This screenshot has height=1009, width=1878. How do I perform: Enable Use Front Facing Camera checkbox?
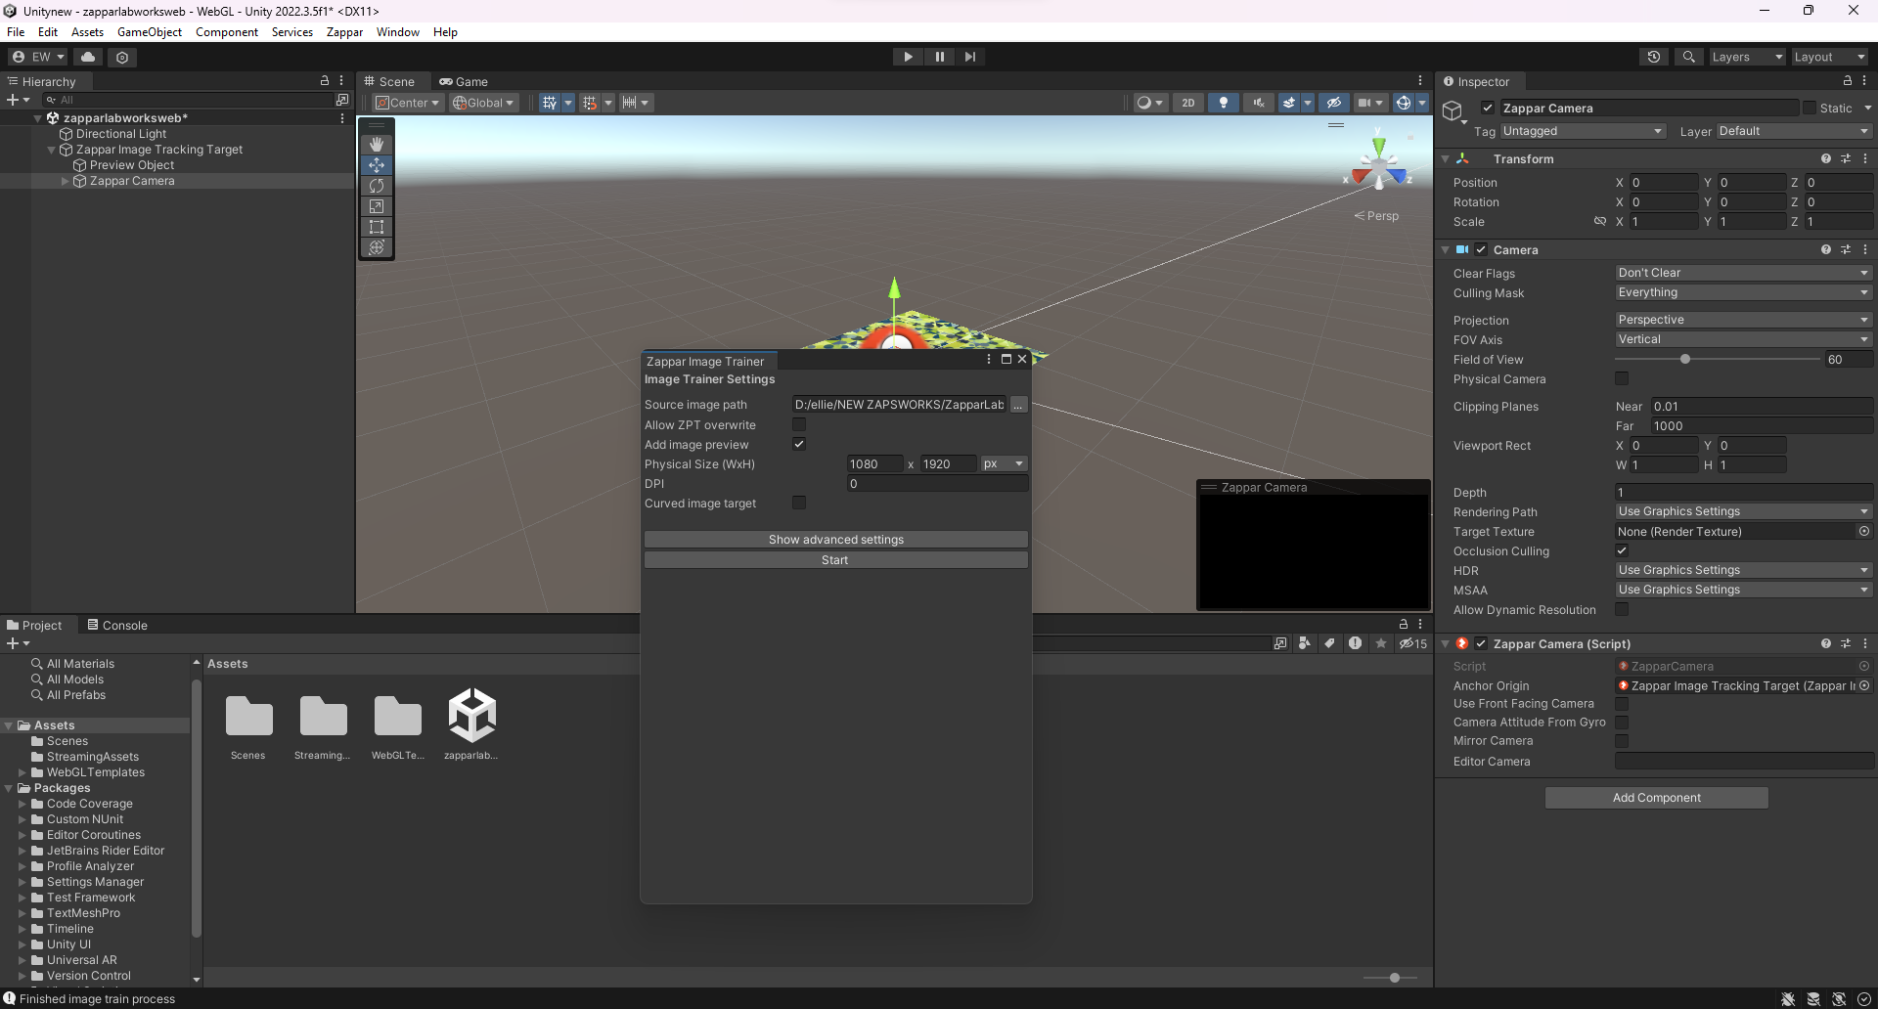[x=1622, y=704]
